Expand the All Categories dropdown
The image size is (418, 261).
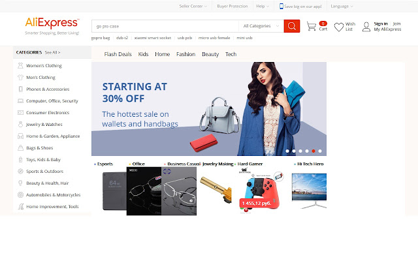coord(261,26)
